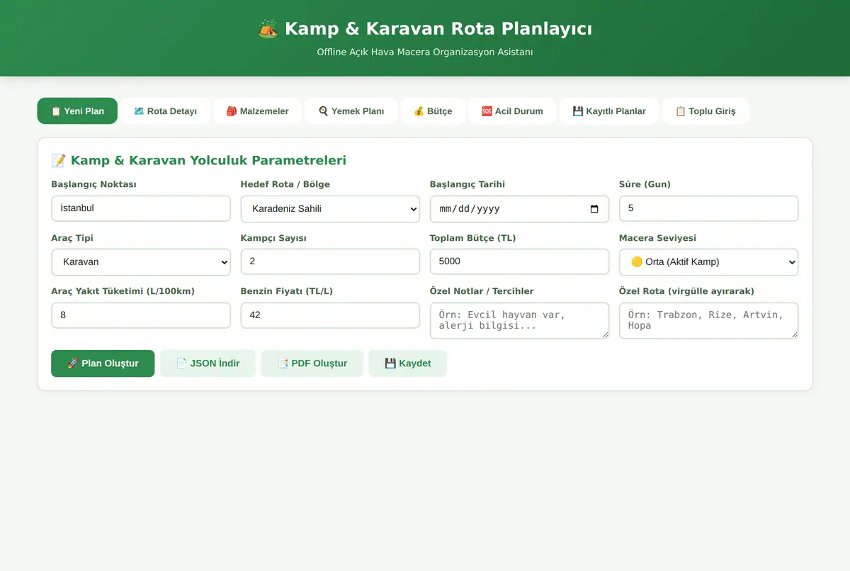Switch to Rota Detayı tab
The width and height of the screenshot is (850, 571).
coord(165,111)
